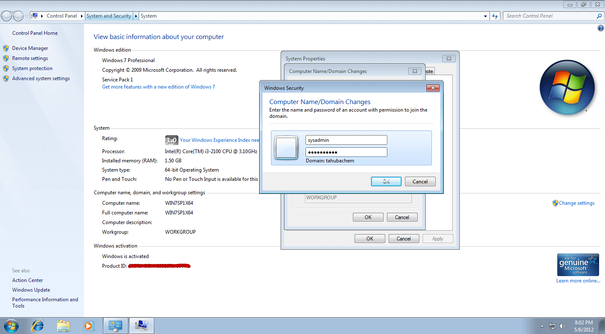Select System and Security breadcrumb
The width and height of the screenshot is (605, 334).
coord(108,16)
